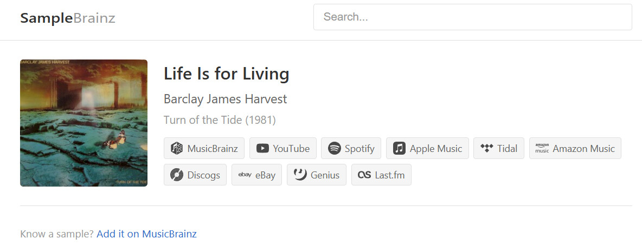Focus the Search input field
642x252 pixels.
click(x=472, y=17)
